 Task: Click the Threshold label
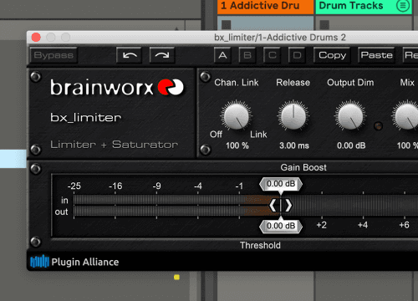260,245
